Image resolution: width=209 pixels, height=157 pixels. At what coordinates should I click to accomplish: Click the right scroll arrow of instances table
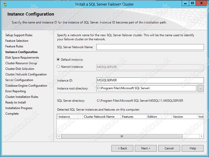[201, 136]
